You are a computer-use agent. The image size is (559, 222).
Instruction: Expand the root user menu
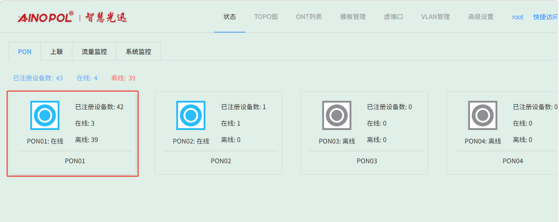(x=517, y=17)
